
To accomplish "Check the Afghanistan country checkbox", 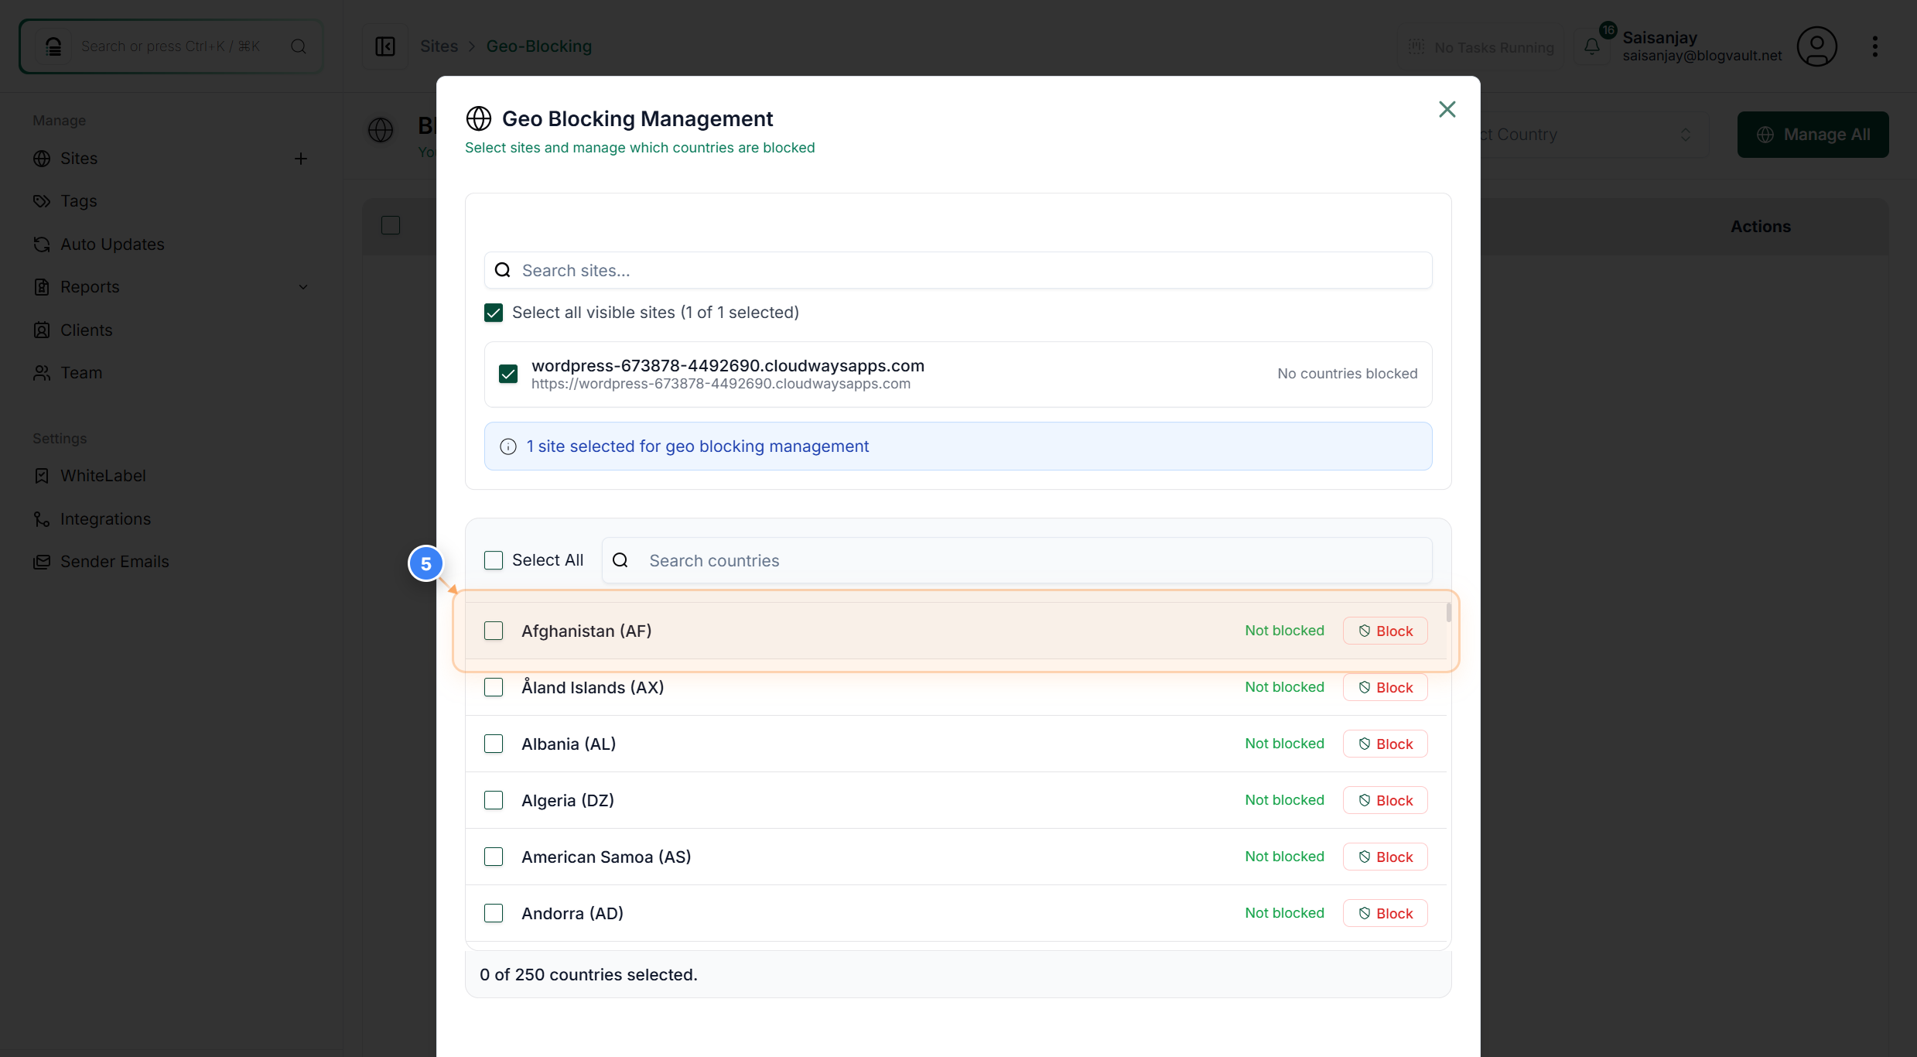I will pyautogui.click(x=494, y=631).
